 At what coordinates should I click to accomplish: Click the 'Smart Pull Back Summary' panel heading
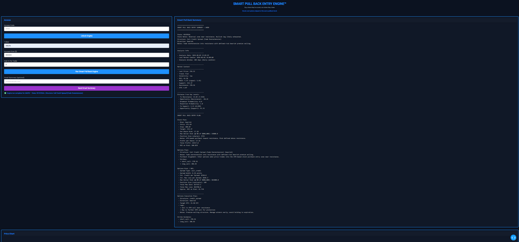(x=189, y=20)
